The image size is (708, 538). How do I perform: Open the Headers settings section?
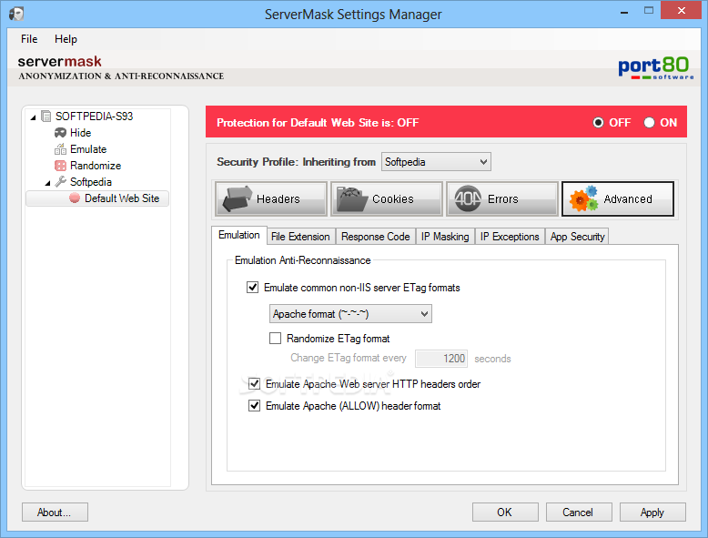pos(271,199)
